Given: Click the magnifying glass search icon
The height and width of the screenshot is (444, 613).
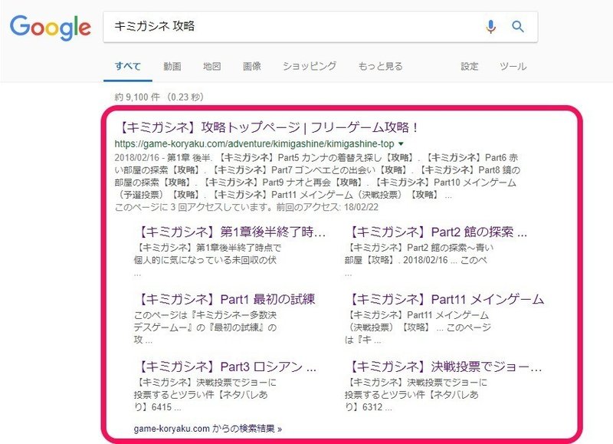Looking at the screenshot, I should [518, 26].
